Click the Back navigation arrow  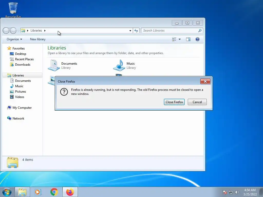(x=6, y=31)
